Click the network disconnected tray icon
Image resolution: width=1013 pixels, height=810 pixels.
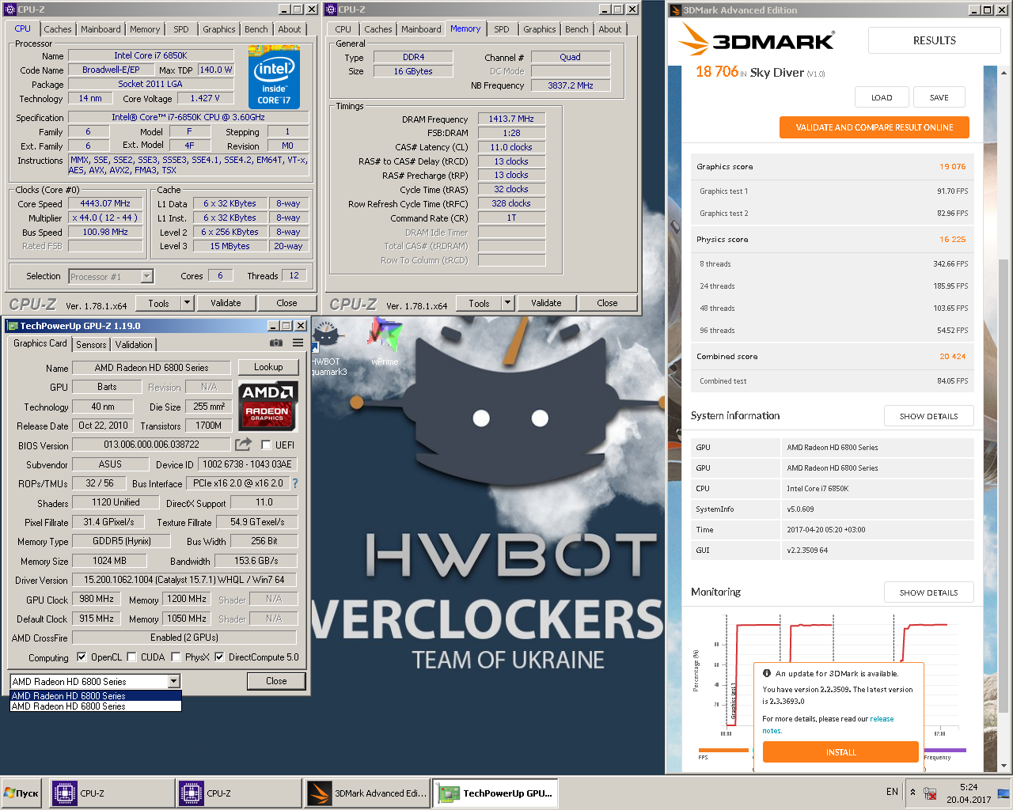(x=931, y=793)
